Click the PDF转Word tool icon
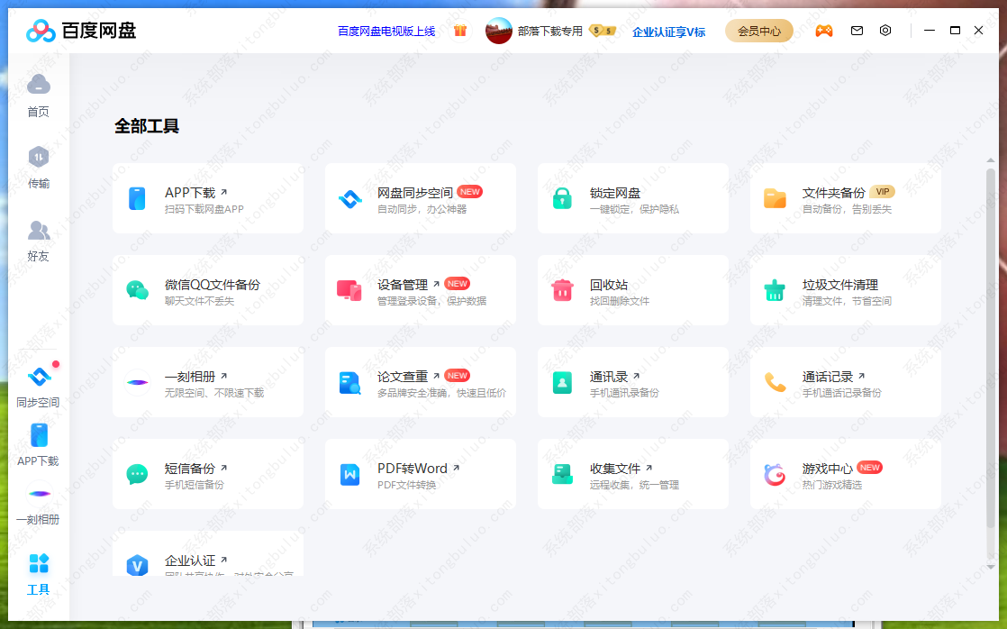This screenshot has height=629, width=1007. pos(349,474)
